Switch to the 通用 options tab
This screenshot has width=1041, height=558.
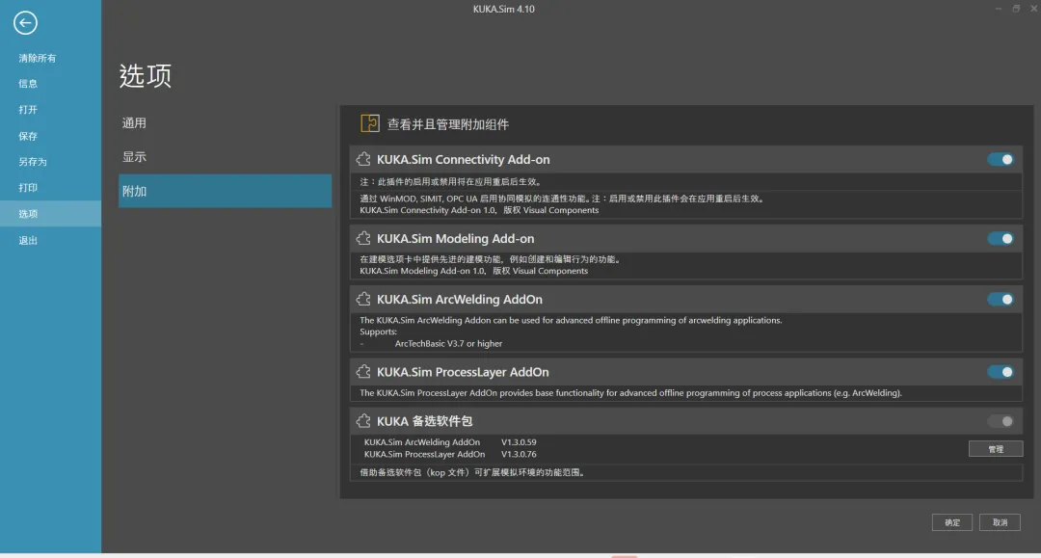click(225, 122)
